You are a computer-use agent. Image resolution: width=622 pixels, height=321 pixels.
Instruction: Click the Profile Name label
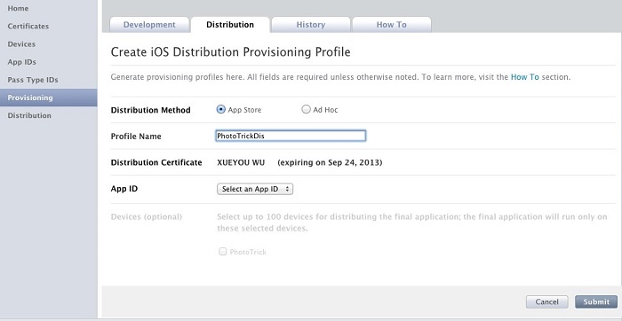[x=136, y=137]
